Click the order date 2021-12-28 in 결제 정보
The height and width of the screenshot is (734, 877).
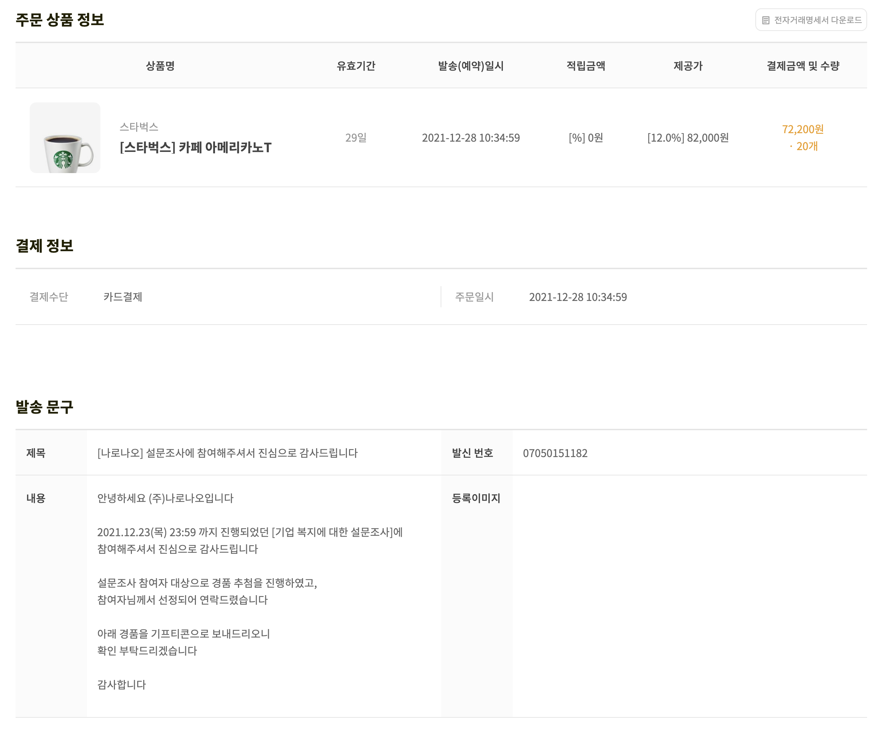pyautogui.click(x=577, y=297)
